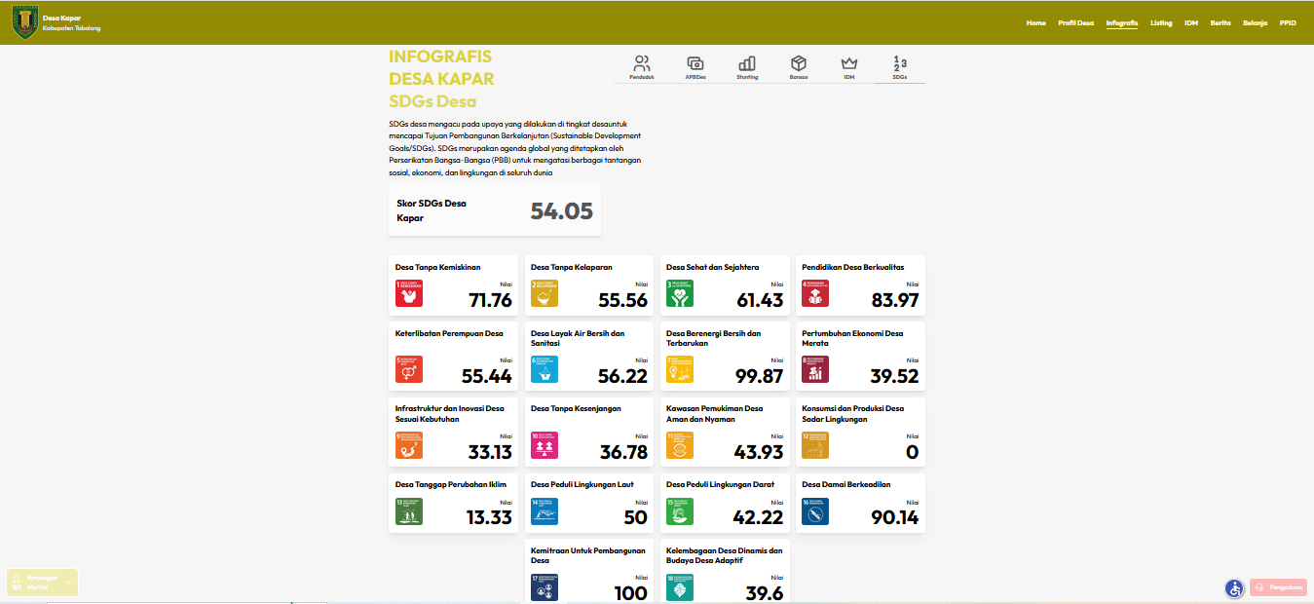
Task: Click the Skor SDGs Desa Kapar card
Action: [x=494, y=210]
